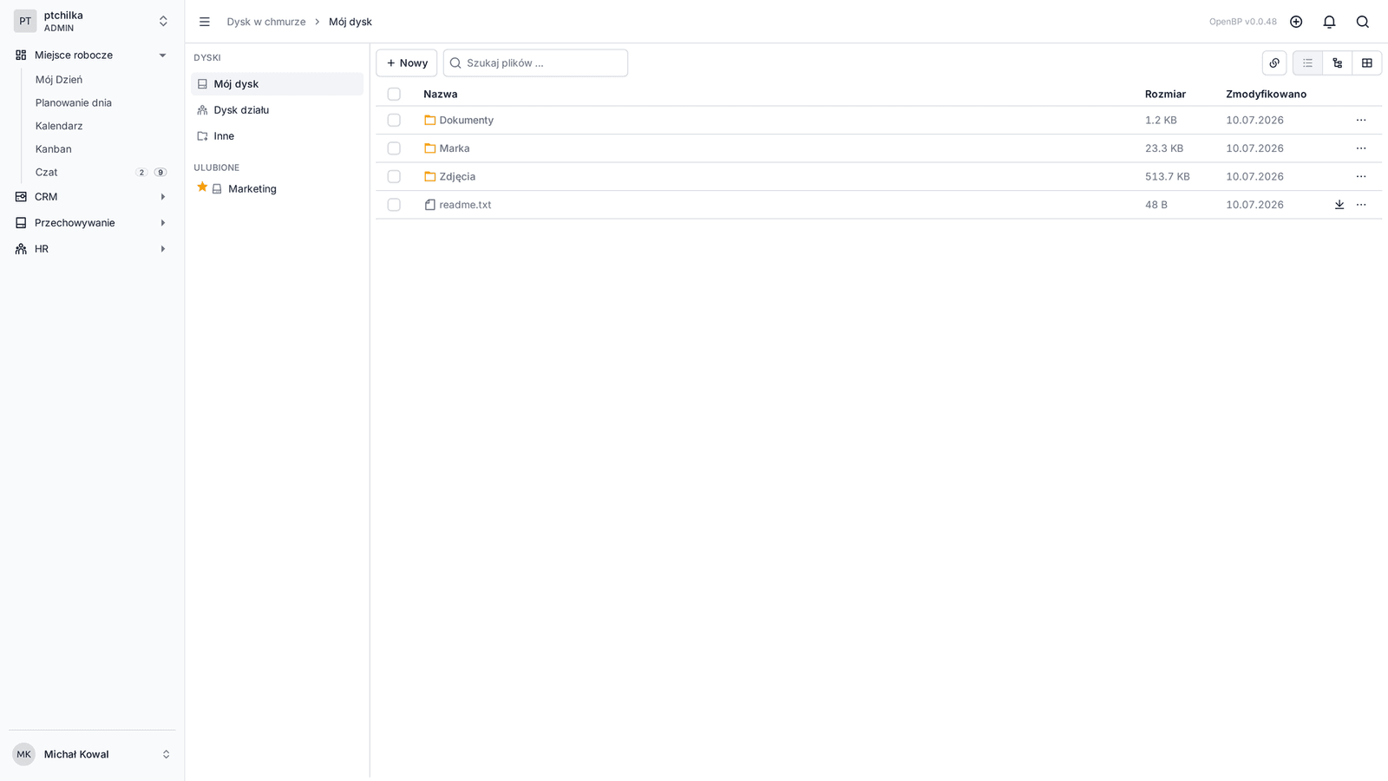Expand the Przechowywanie section
Viewport: 1388px width, 781px height.
coord(92,223)
